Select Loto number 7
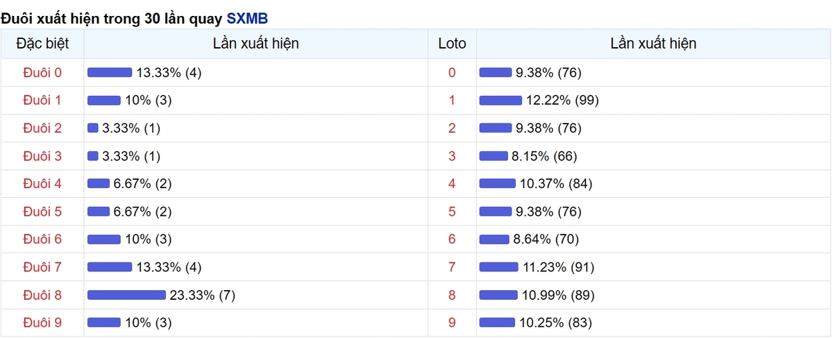This screenshot has width=833, height=338. pyautogui.click(x=452, y=267)
